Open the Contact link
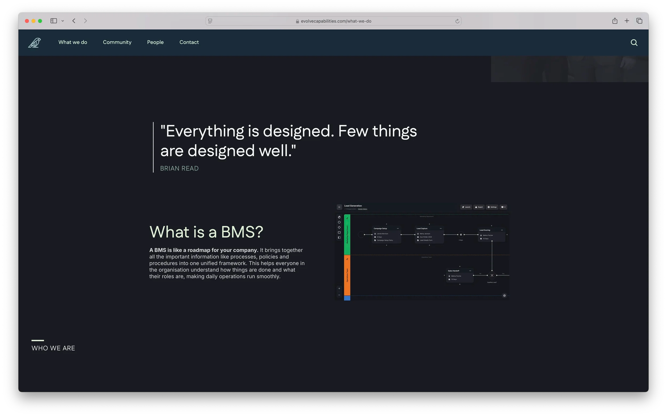This screenshot has width=667, height=416. (x=189, y=42)
